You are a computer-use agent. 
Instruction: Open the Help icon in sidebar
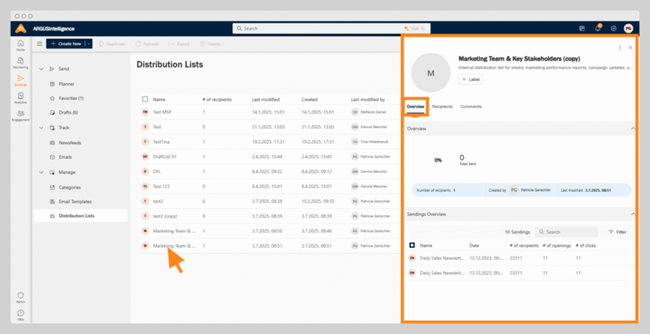21,314
